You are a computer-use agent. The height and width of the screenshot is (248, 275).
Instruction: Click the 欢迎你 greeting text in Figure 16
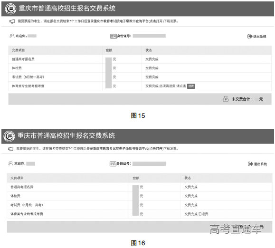[20, 163]
